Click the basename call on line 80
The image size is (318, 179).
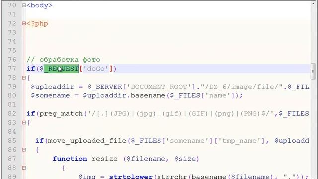[x=148, y=96]
